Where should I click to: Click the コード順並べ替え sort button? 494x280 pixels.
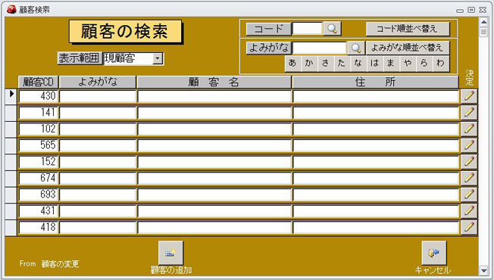pos(408,29)
